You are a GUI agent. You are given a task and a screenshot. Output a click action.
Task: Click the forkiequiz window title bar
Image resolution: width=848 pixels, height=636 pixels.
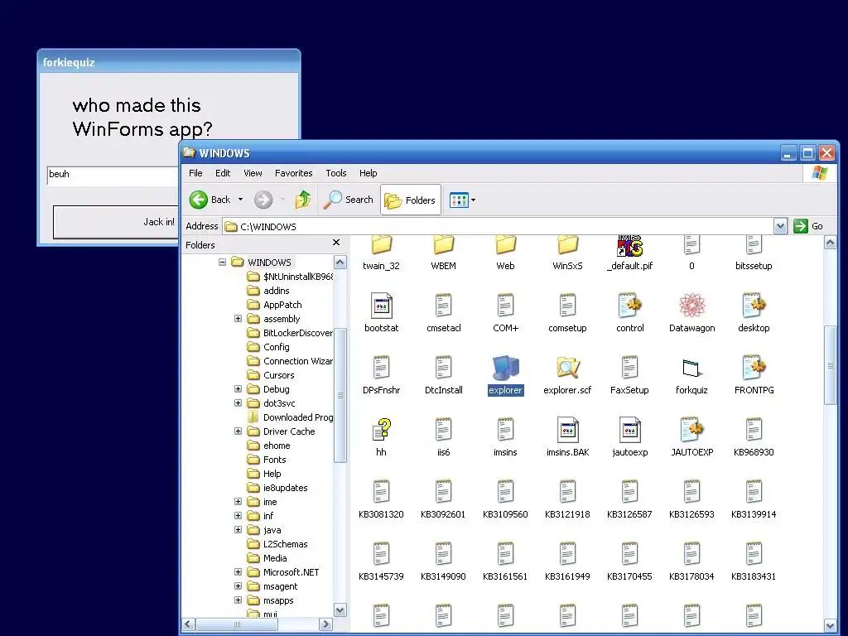click(169, 61)
